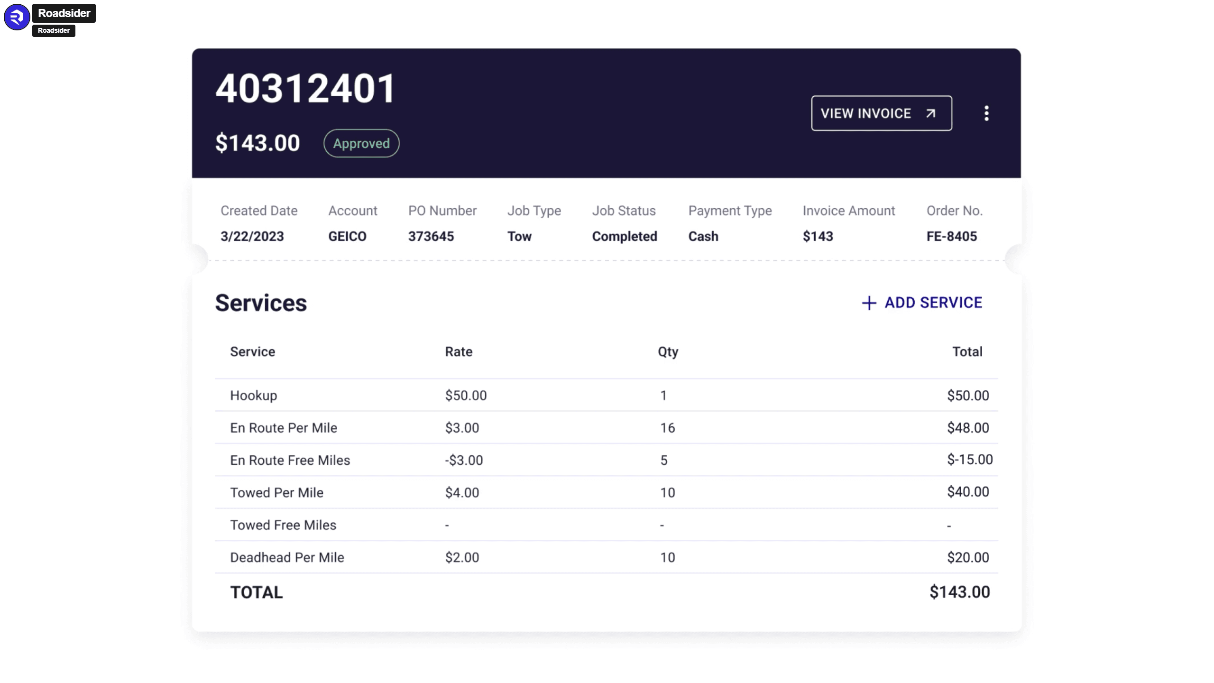Image resolution: width=1214 pixels, height=683 pixels.
Task: Click the Towed Per Mile service row
Action: click(277, 492)
